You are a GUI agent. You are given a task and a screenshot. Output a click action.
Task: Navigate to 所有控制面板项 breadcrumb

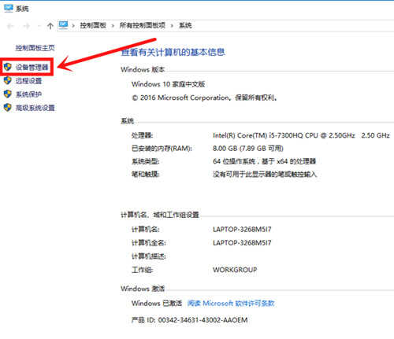click(143, 25)
